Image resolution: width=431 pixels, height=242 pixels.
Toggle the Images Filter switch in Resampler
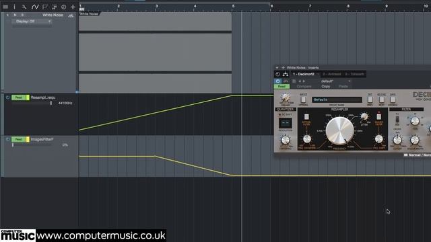point(378,116)
